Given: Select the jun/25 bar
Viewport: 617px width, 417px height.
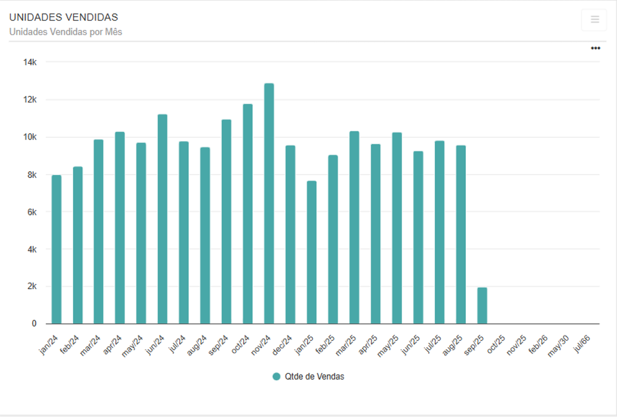Looking at the screenshot, I should (418, 238).
